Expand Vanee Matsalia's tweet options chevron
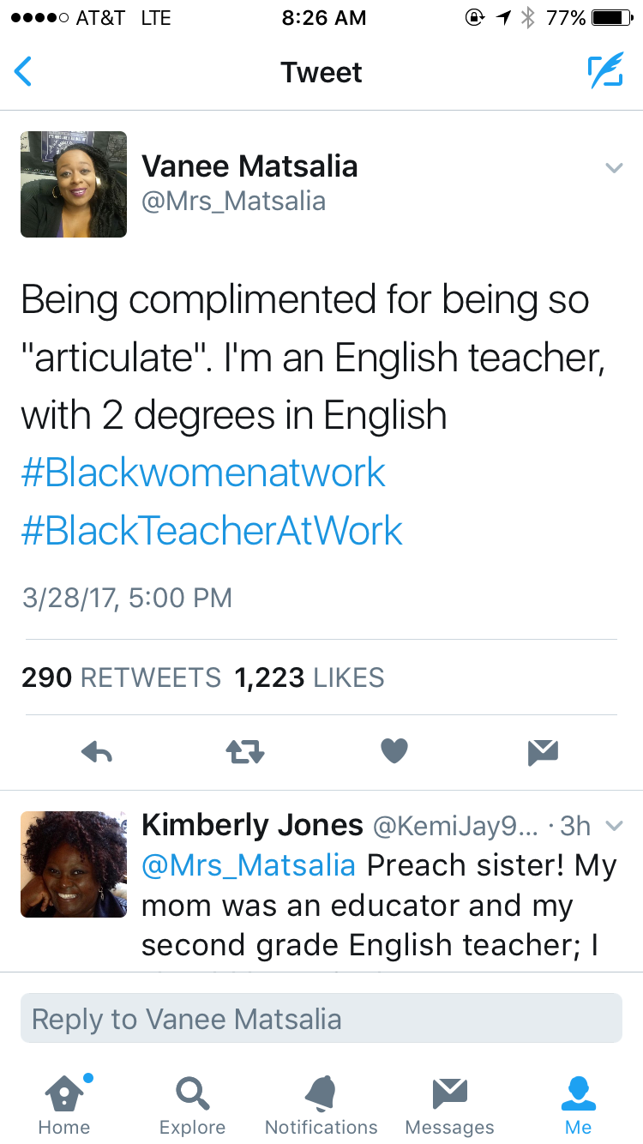This screenshot has height=1144, width=643. tap(614, 168)
